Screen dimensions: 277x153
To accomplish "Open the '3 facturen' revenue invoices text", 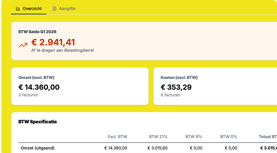I will click(x=28, y=95).
